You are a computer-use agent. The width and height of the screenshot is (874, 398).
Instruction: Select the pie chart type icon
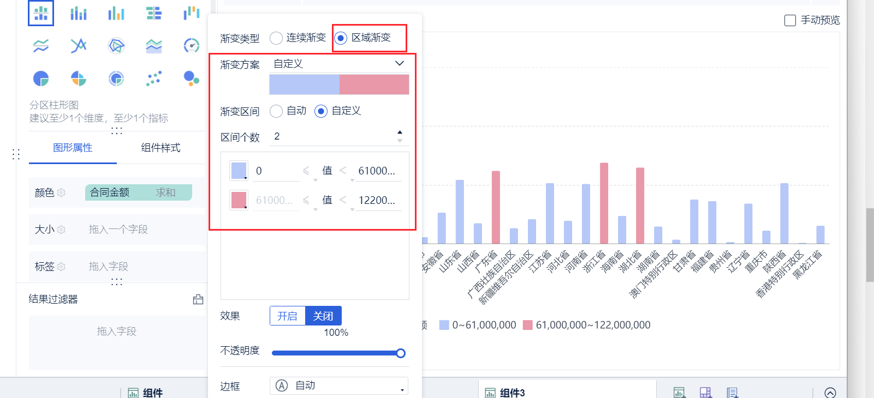pos(41,79)
